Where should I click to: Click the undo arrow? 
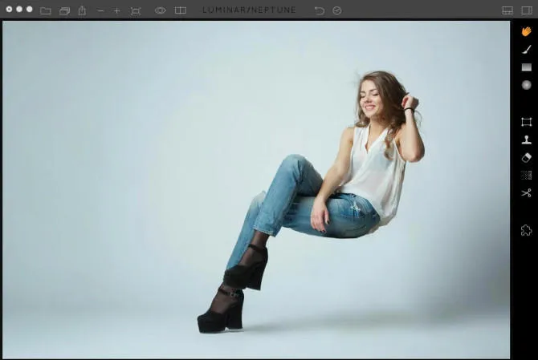point(320,10)
